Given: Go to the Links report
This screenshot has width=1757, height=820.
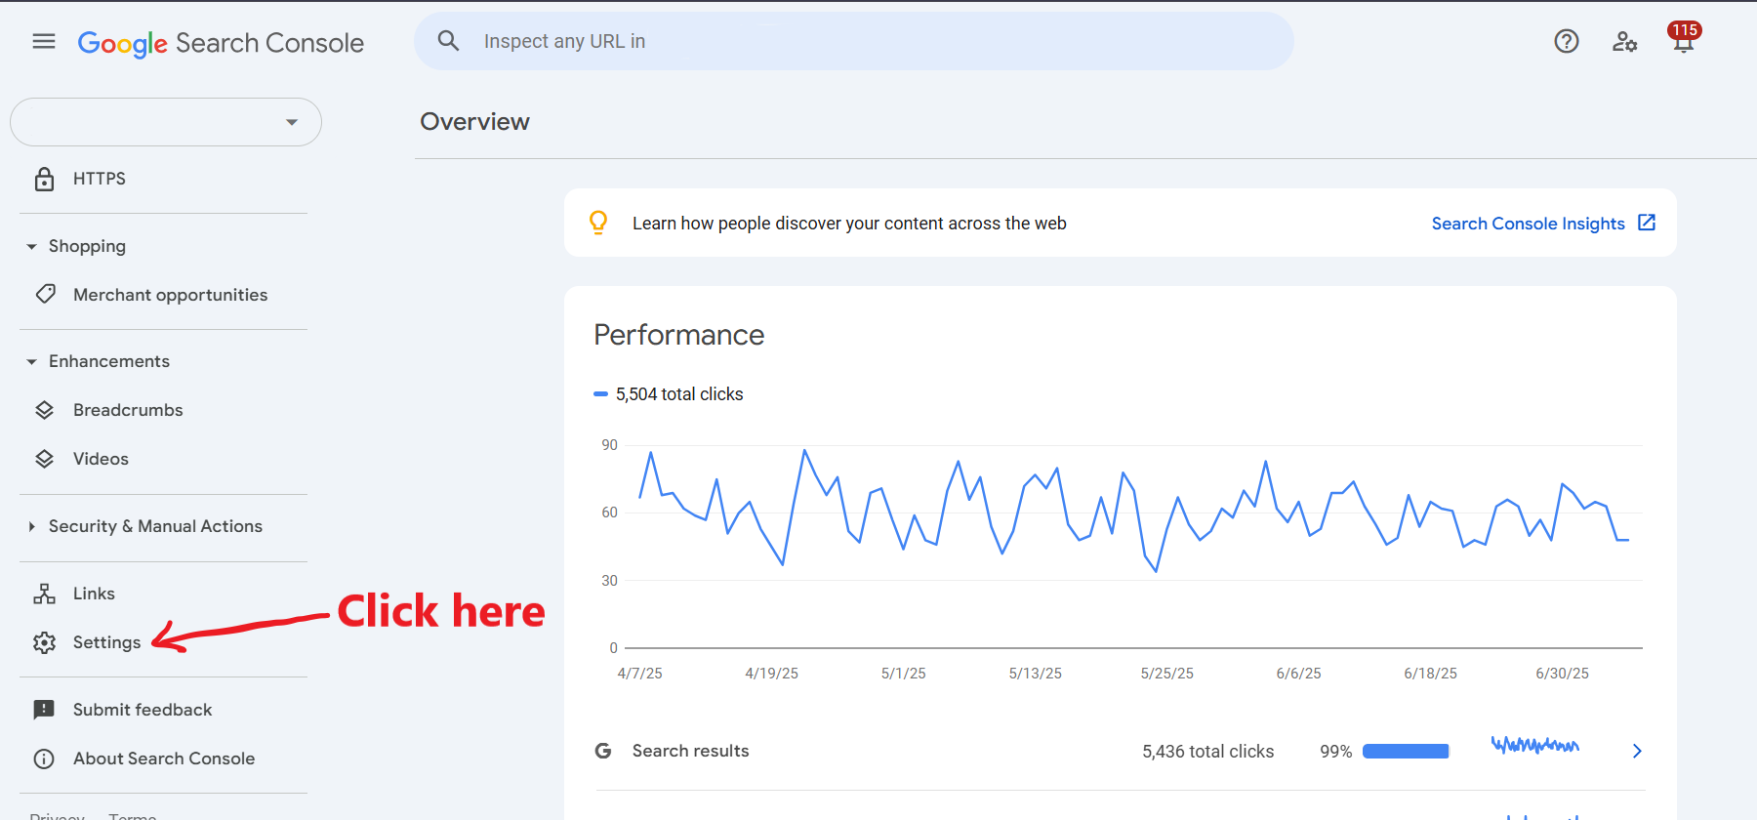Looking at the screenshot, I should click(x=94, y=594).
